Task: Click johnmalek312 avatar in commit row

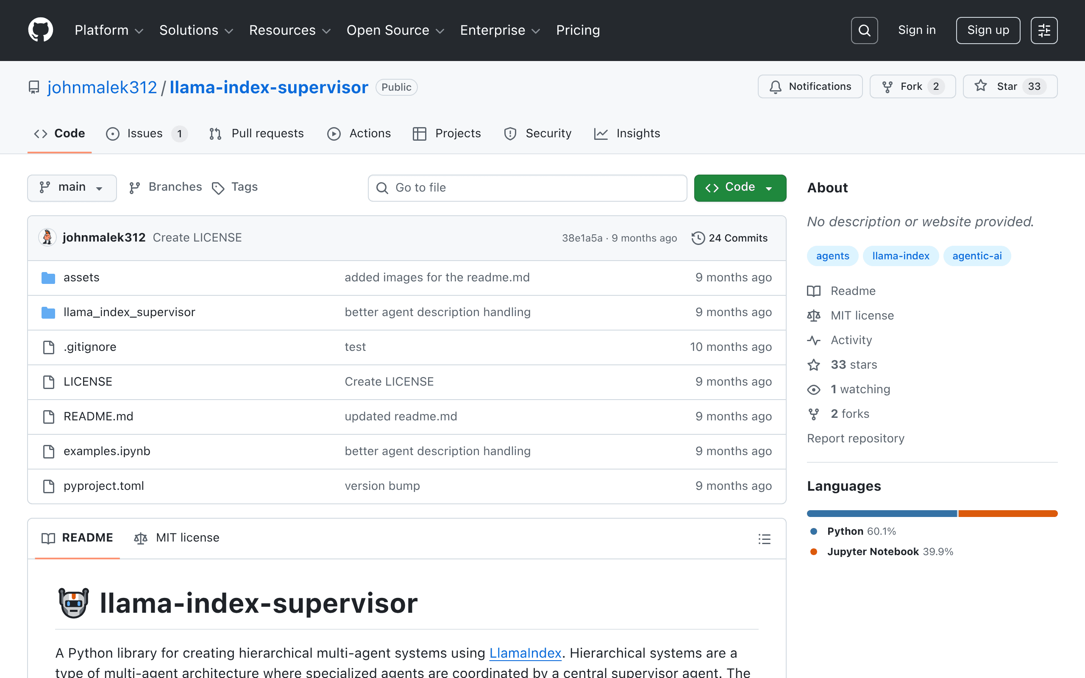Action: [x=47, y=237]
